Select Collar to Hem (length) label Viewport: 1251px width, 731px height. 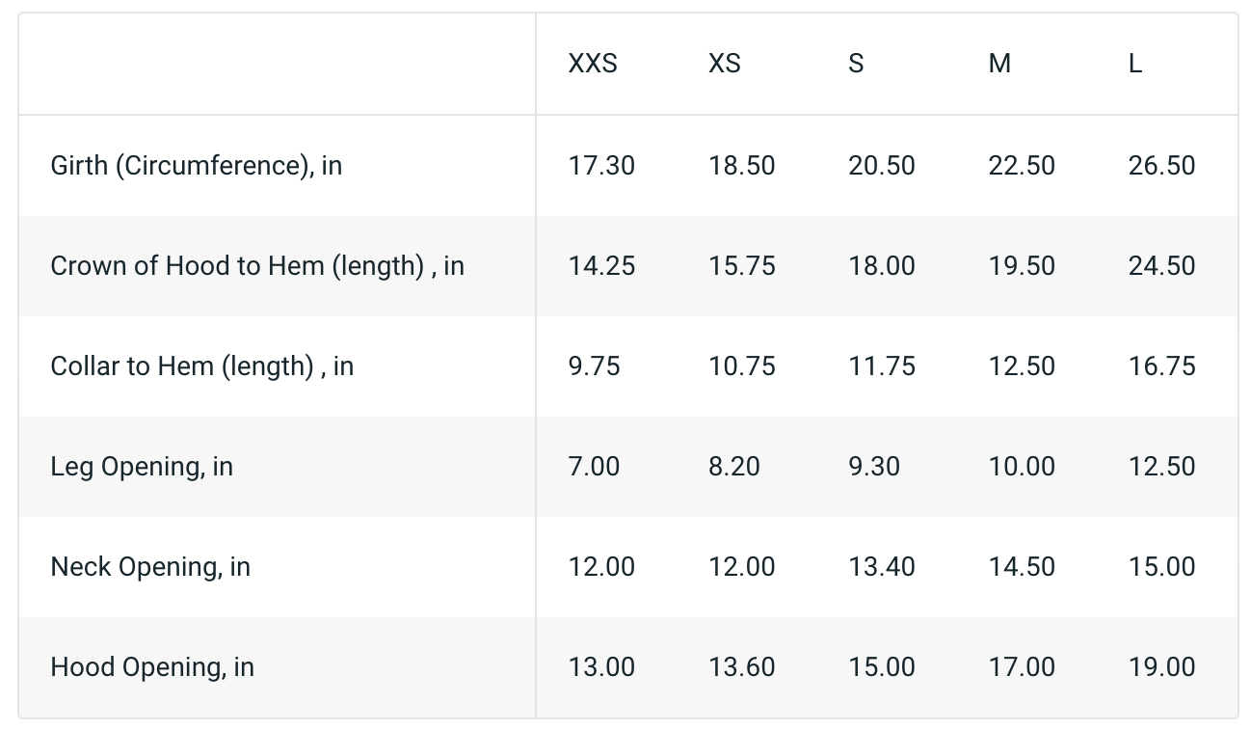(201, 366)
